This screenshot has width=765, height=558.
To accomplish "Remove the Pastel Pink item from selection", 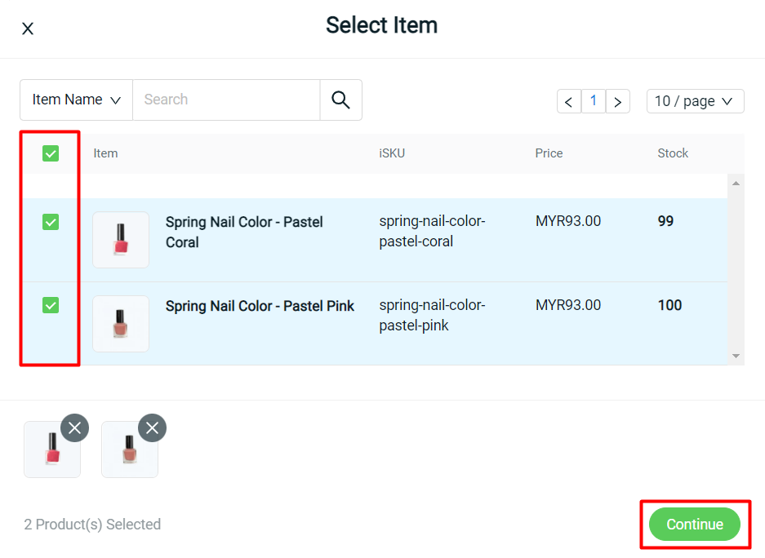I will point(152,427).
